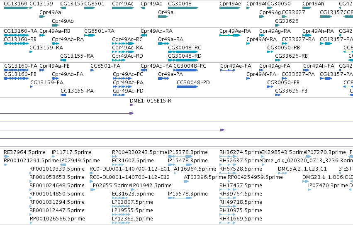Click EST EC31607.5prime
Viewport: 353px width, 225px height.
(133, 161)
